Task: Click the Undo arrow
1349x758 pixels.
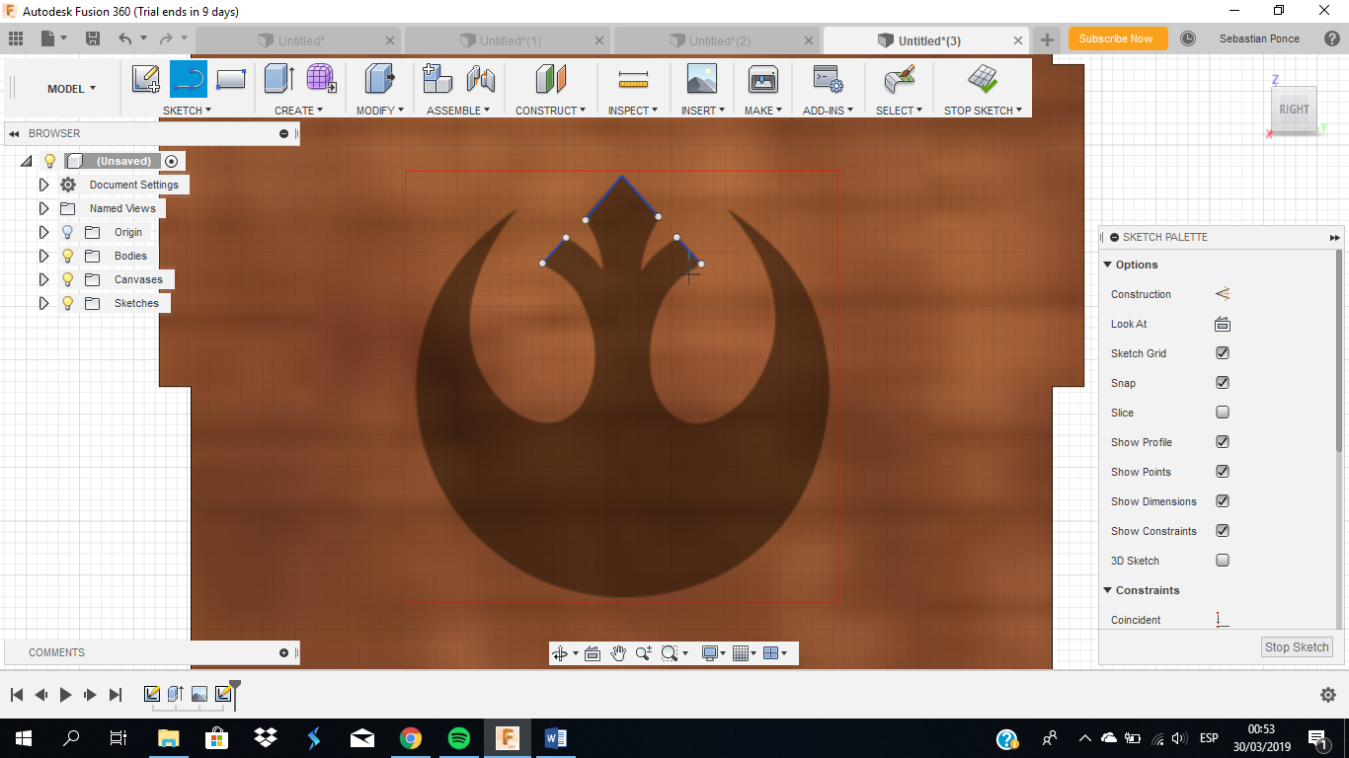Action: (x=125, y=38)
